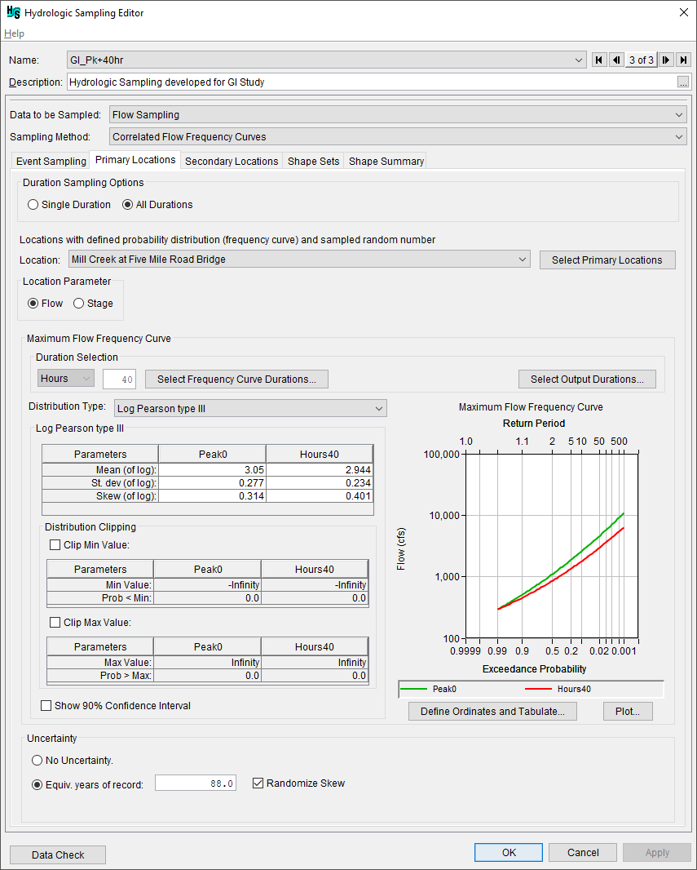The width and height of the screenshot is (697, 870).
Task: Toggle Randomize Skew checkbox
Action: click(258, 783)
